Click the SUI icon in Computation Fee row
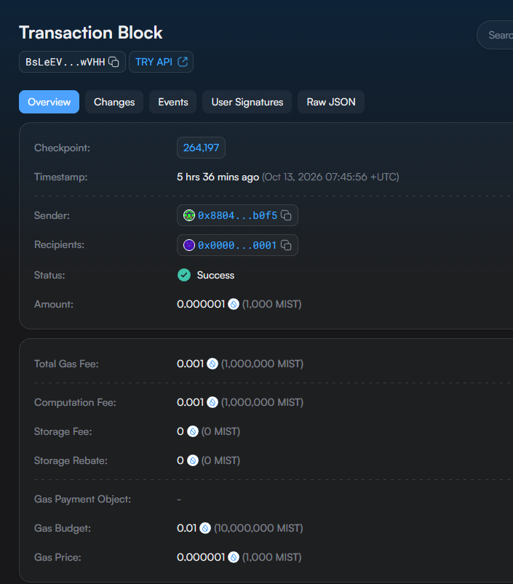 (212, 402)
